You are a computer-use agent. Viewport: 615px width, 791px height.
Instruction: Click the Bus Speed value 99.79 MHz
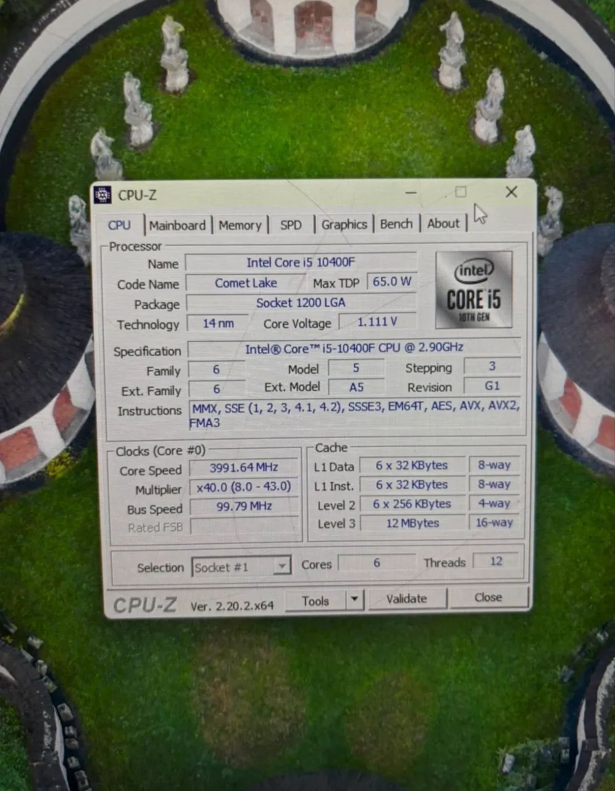[x=244, y=506]
